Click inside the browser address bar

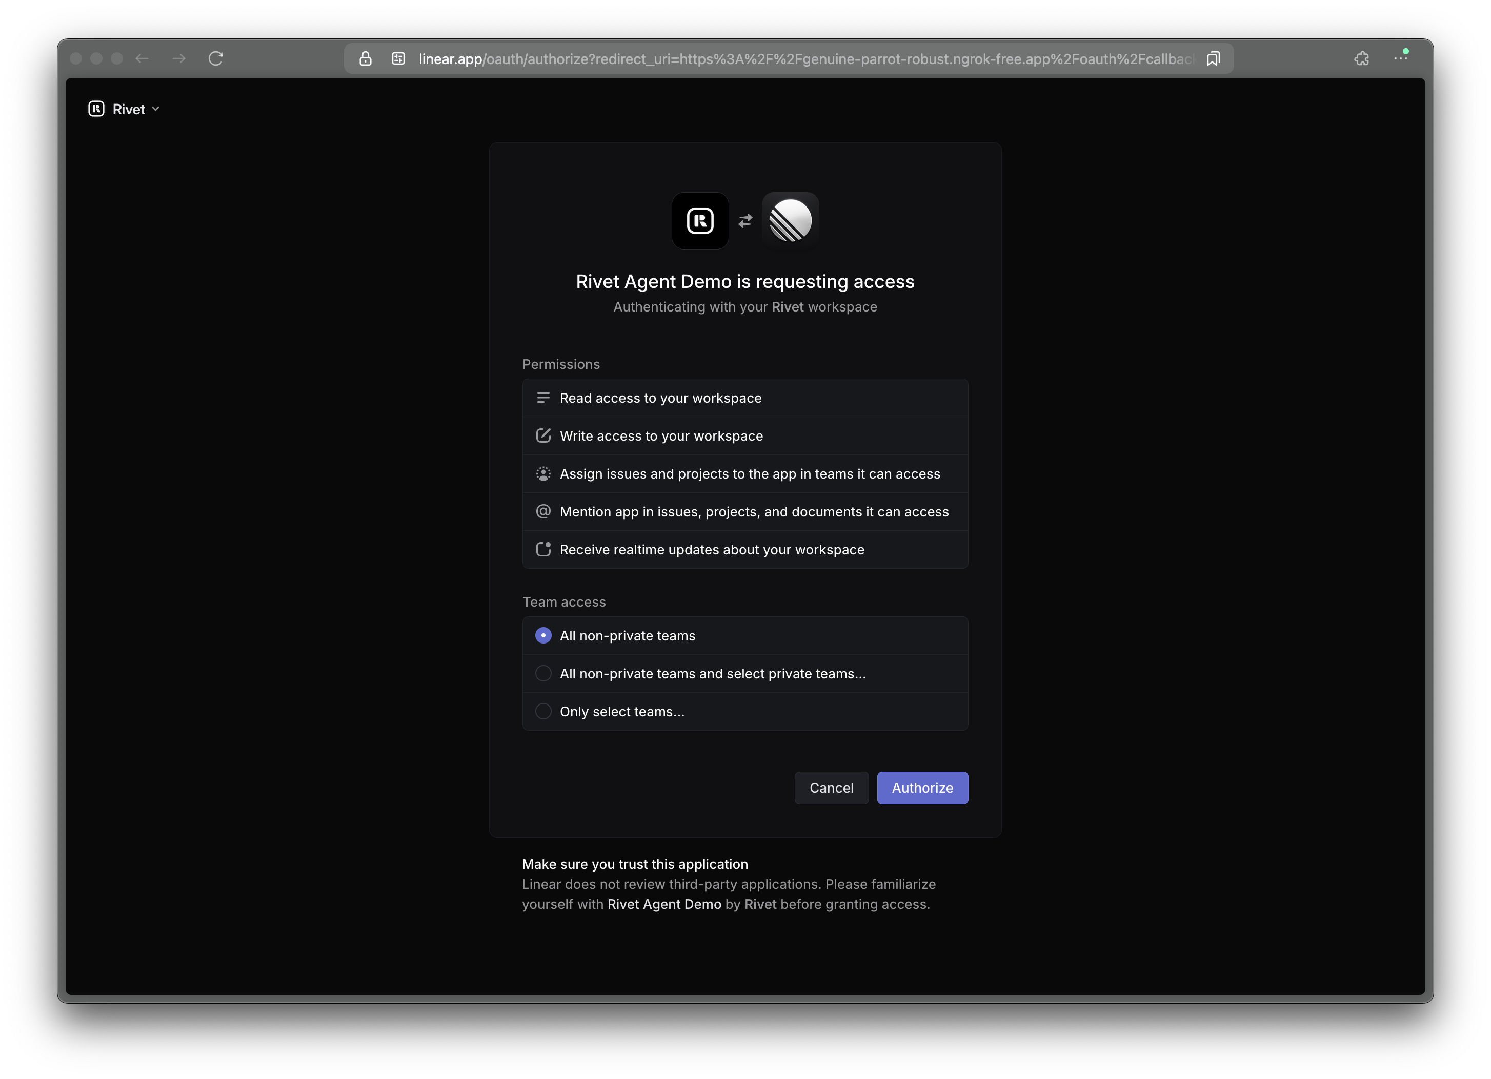pyautogui.click(x=789, y=58)
